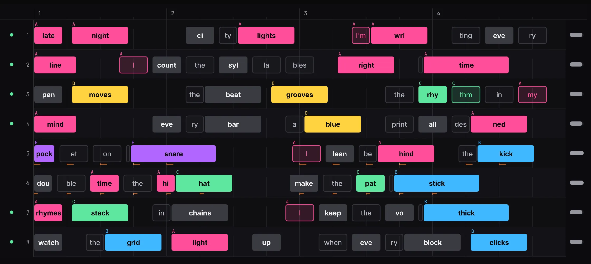
Task: Select the blue 'clicks' block
Action: 499,242
